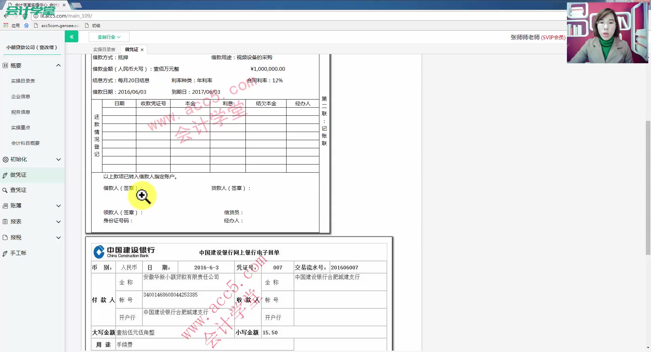
Task: Expand the 初始化 section chevron
Action: (58, 159)
